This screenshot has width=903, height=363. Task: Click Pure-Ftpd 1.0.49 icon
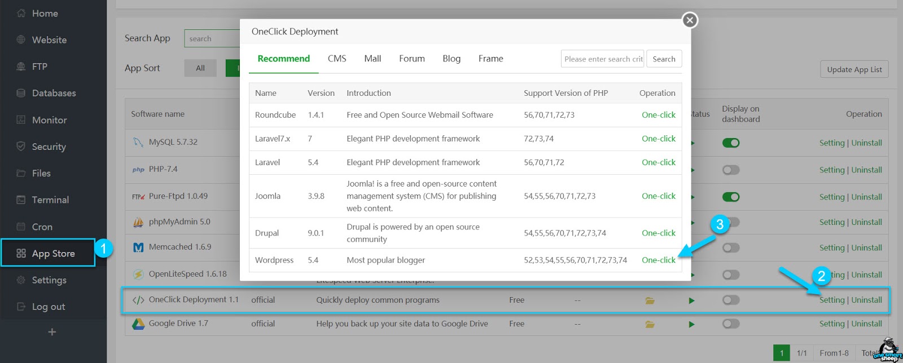point(138,197)
